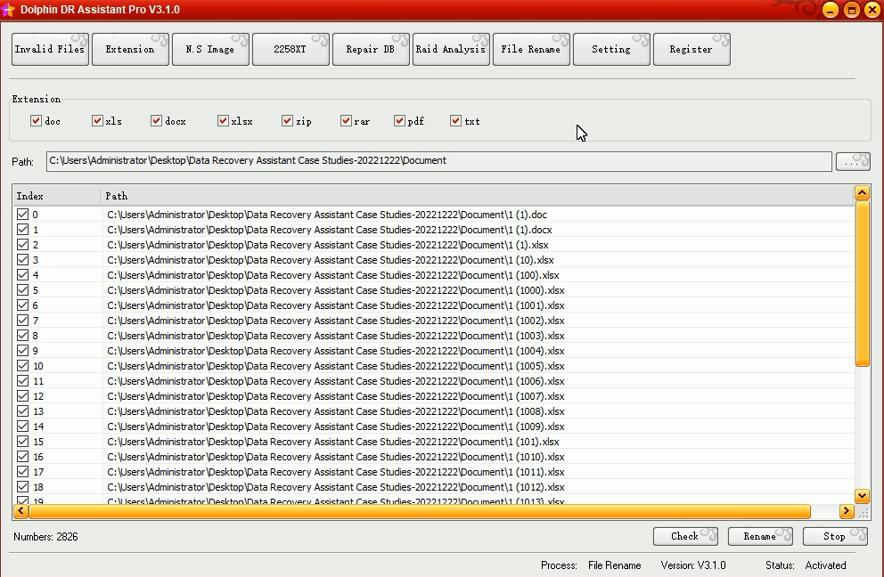Screen dimensions: 884x577
Task: Select the 1 (1003).xlsx file path
Action: coord(336,336)
